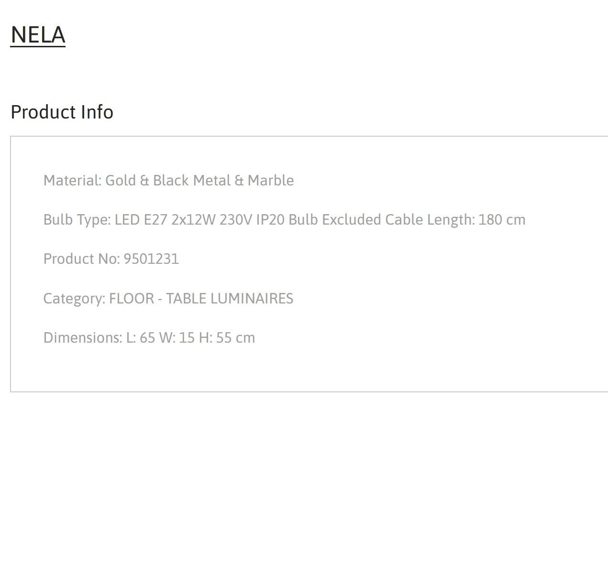The height and width of the screenshot is (573, 608).
Task: Click the 'W: 15' width value
Action: [177, 337]
